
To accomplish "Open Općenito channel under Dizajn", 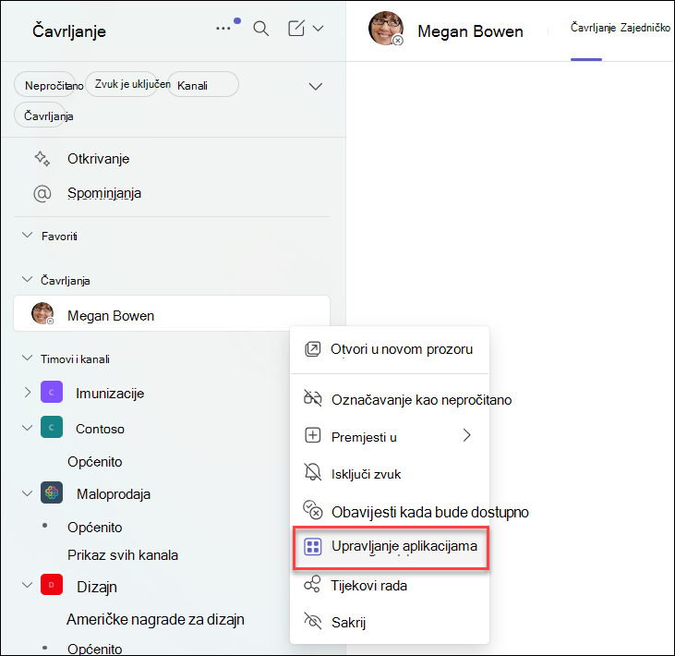I will 95,649.
